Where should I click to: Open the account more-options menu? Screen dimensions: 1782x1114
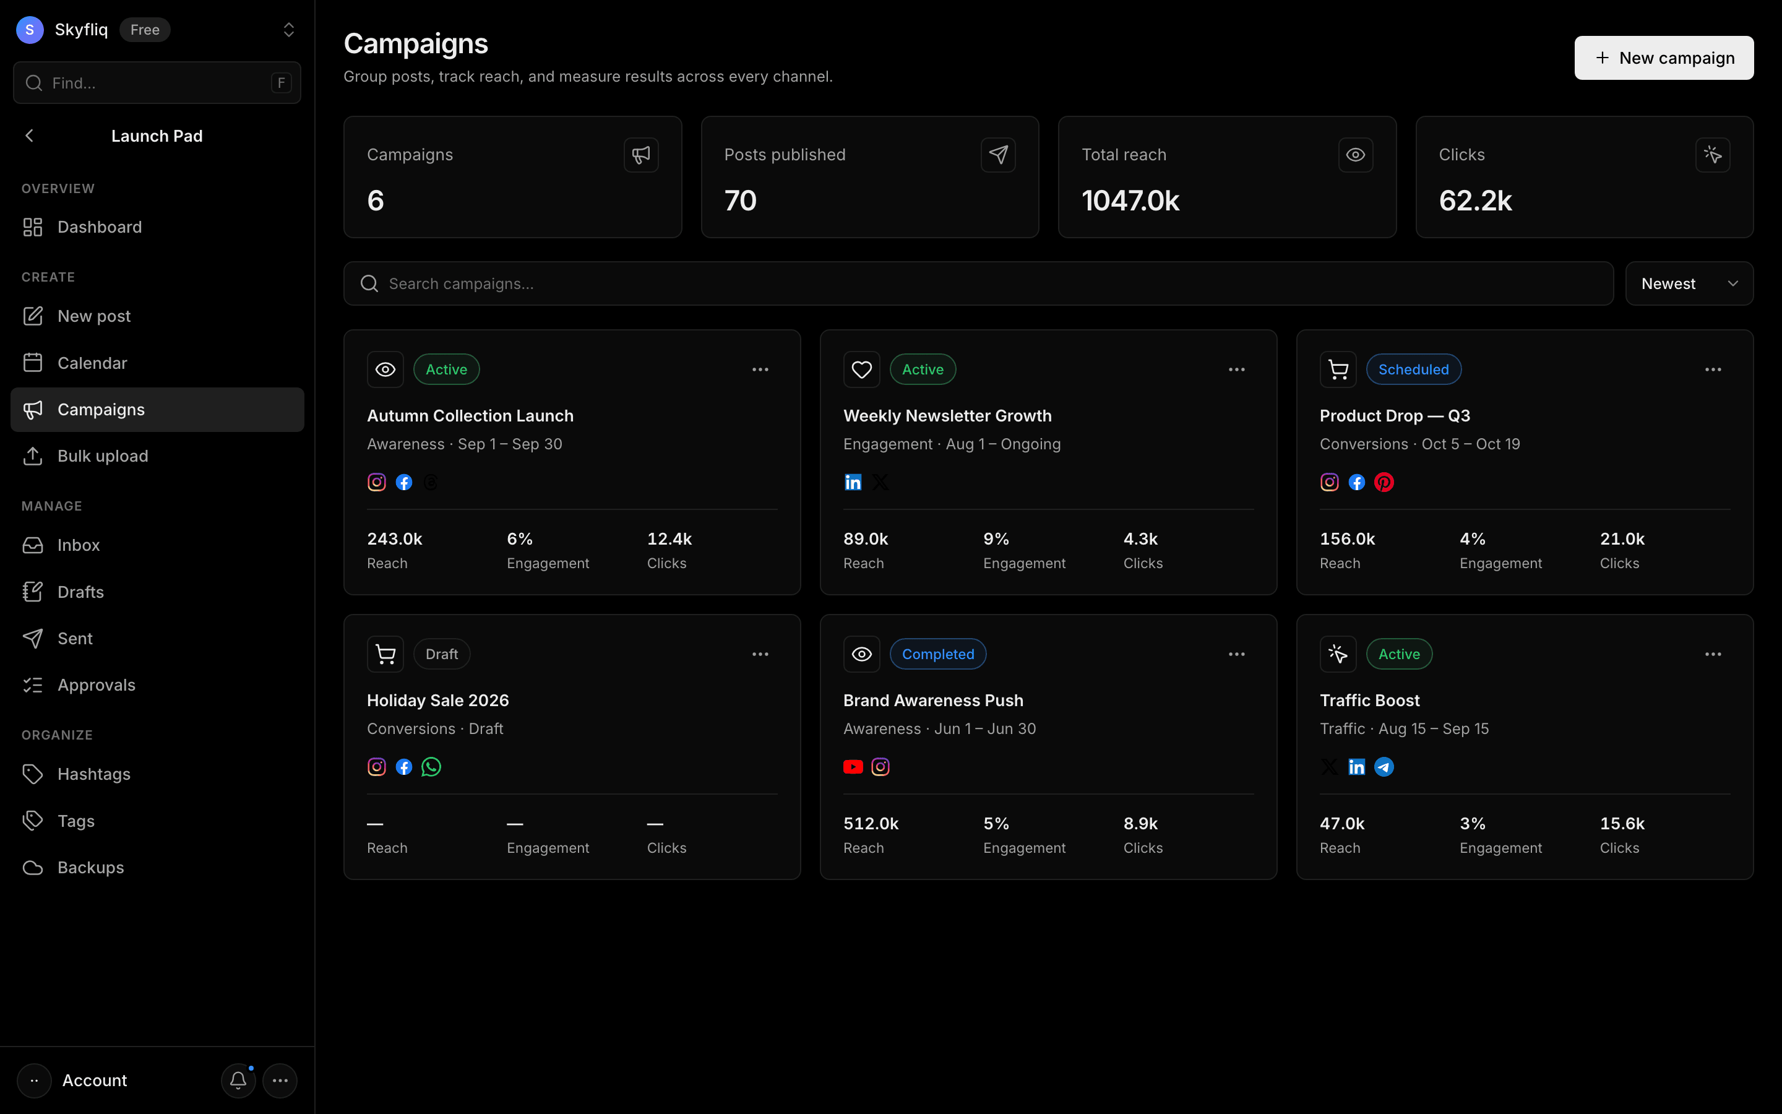click(x=280, y=1080)
